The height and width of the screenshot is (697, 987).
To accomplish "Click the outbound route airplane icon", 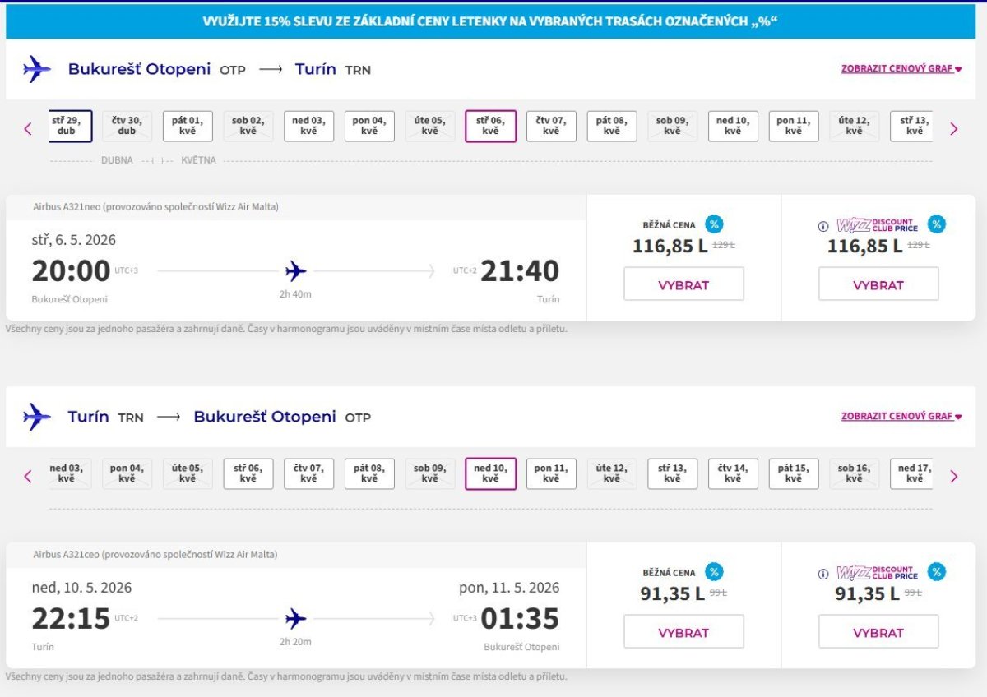I will pyautogui.click(x=36, y=69).
